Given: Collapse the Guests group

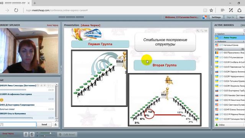Looking at the screenshot, I should point(216,49).
